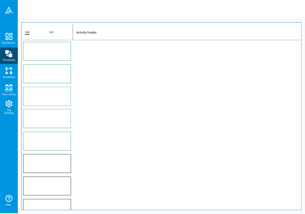Screen dimensions: 305x214
Task: Select the first underlined tab
Action: point(27,33)
